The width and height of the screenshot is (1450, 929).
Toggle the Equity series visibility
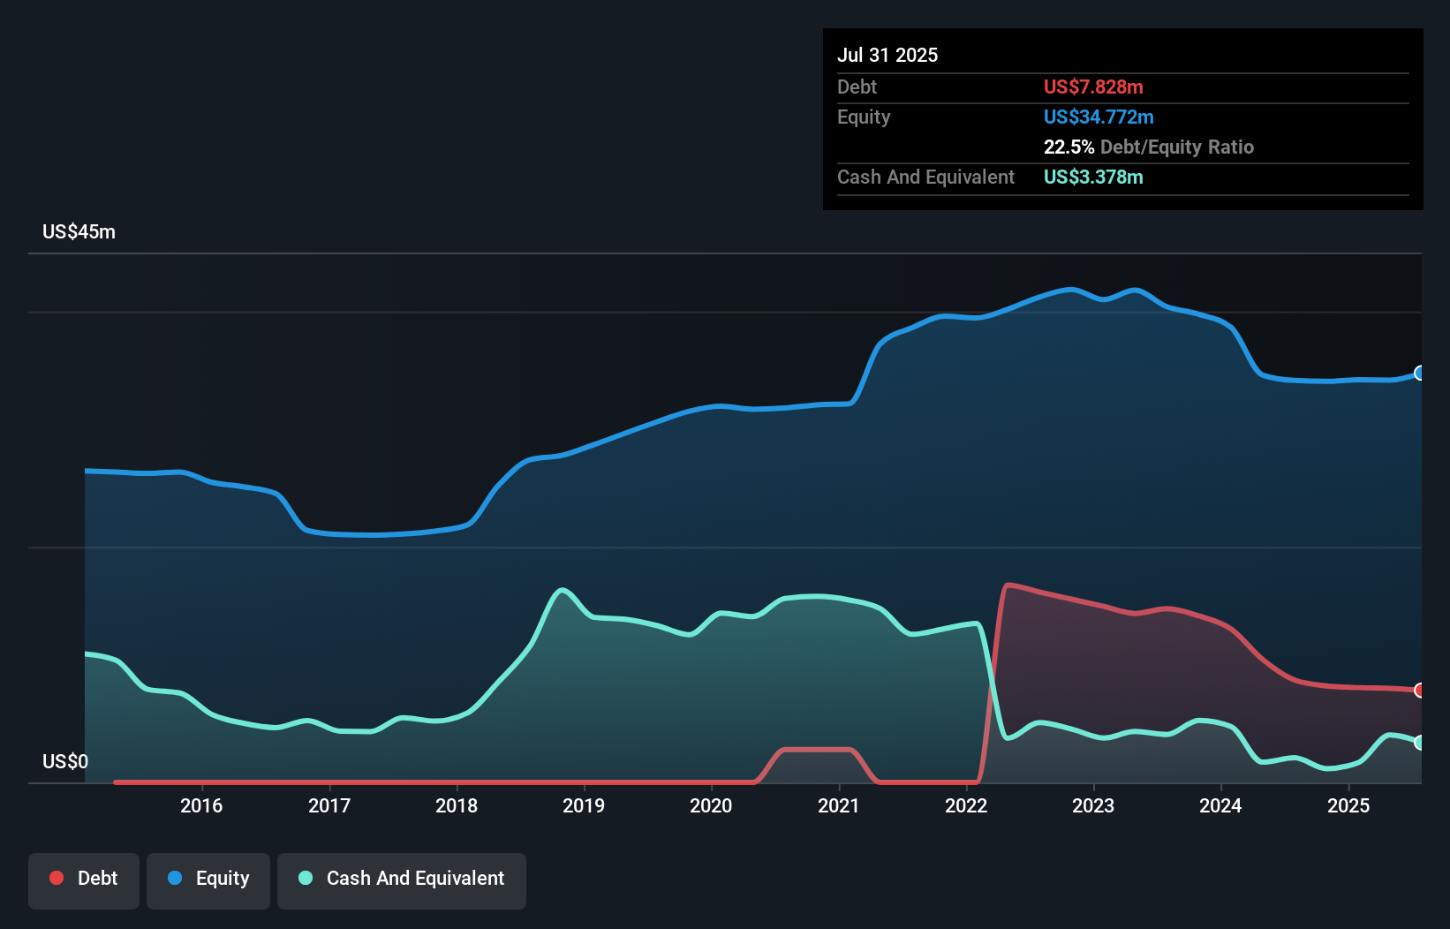point(208,879)
